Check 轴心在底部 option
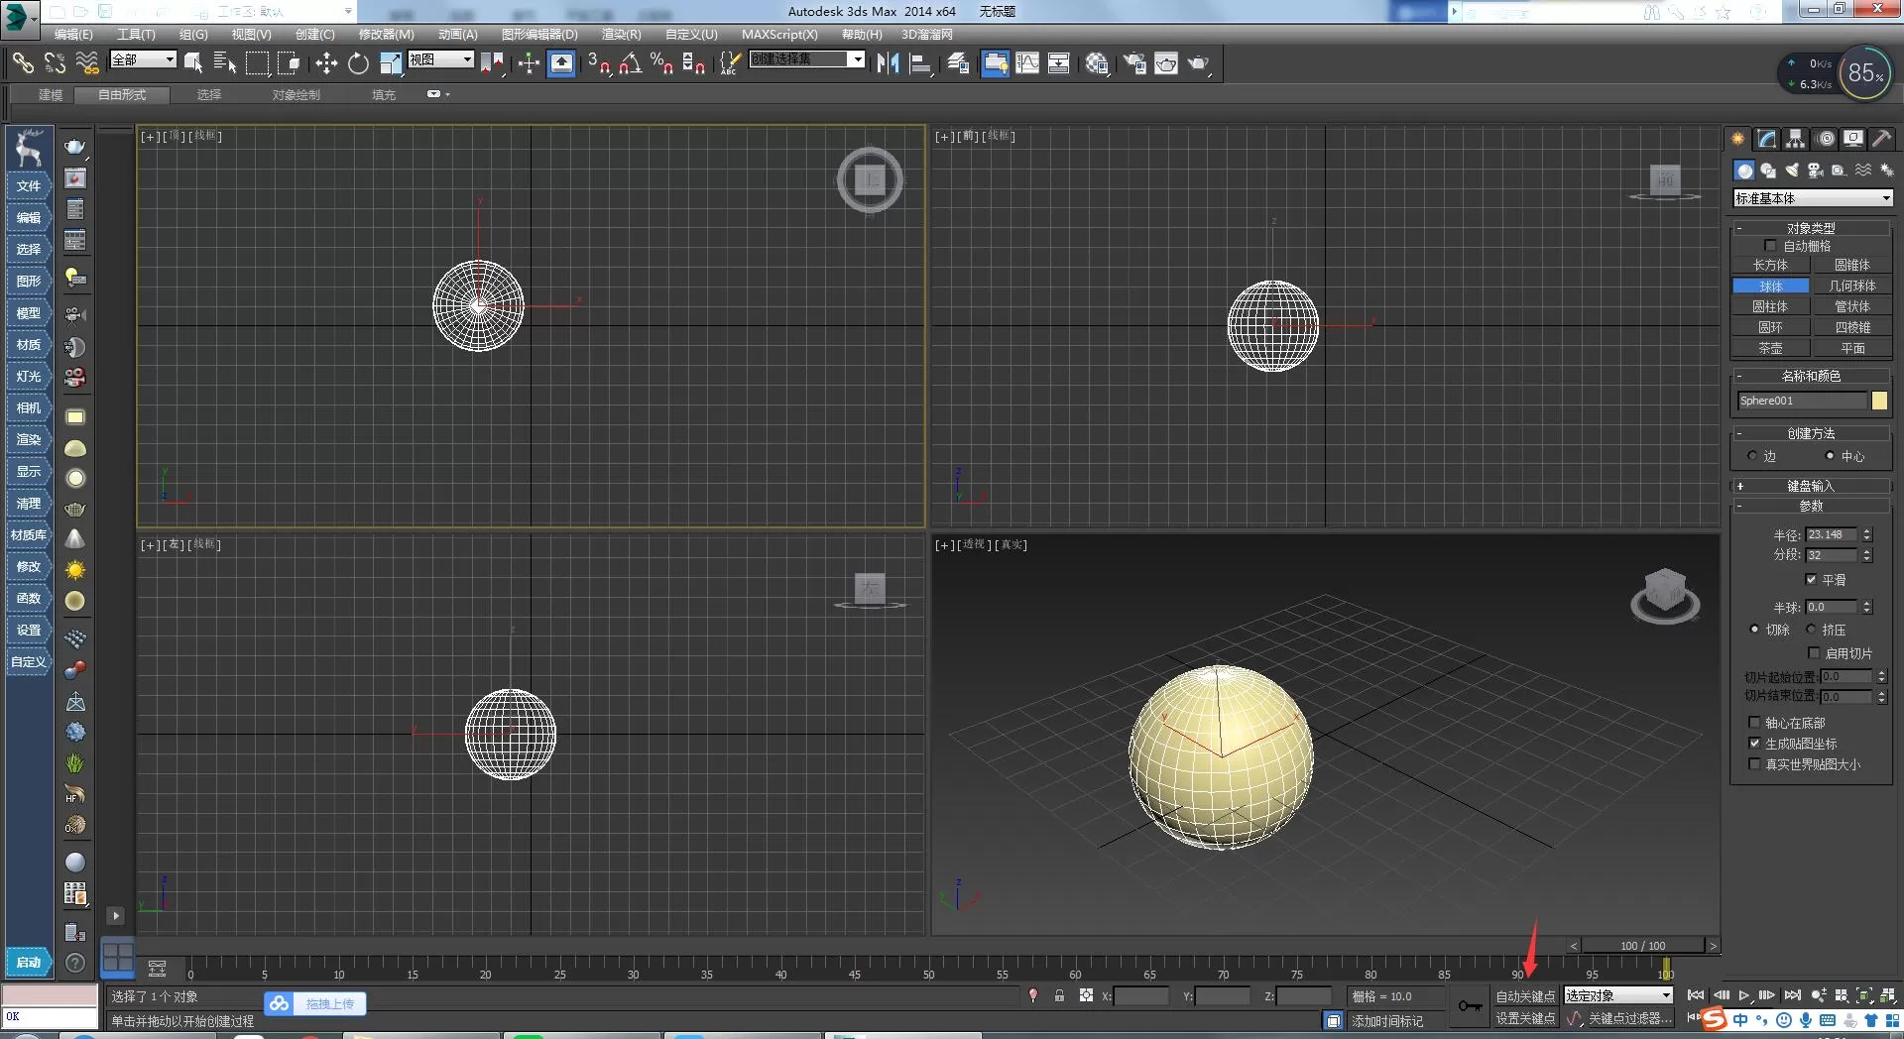The height and width of the screenshot is (1039, 1904). [1754, 723]
